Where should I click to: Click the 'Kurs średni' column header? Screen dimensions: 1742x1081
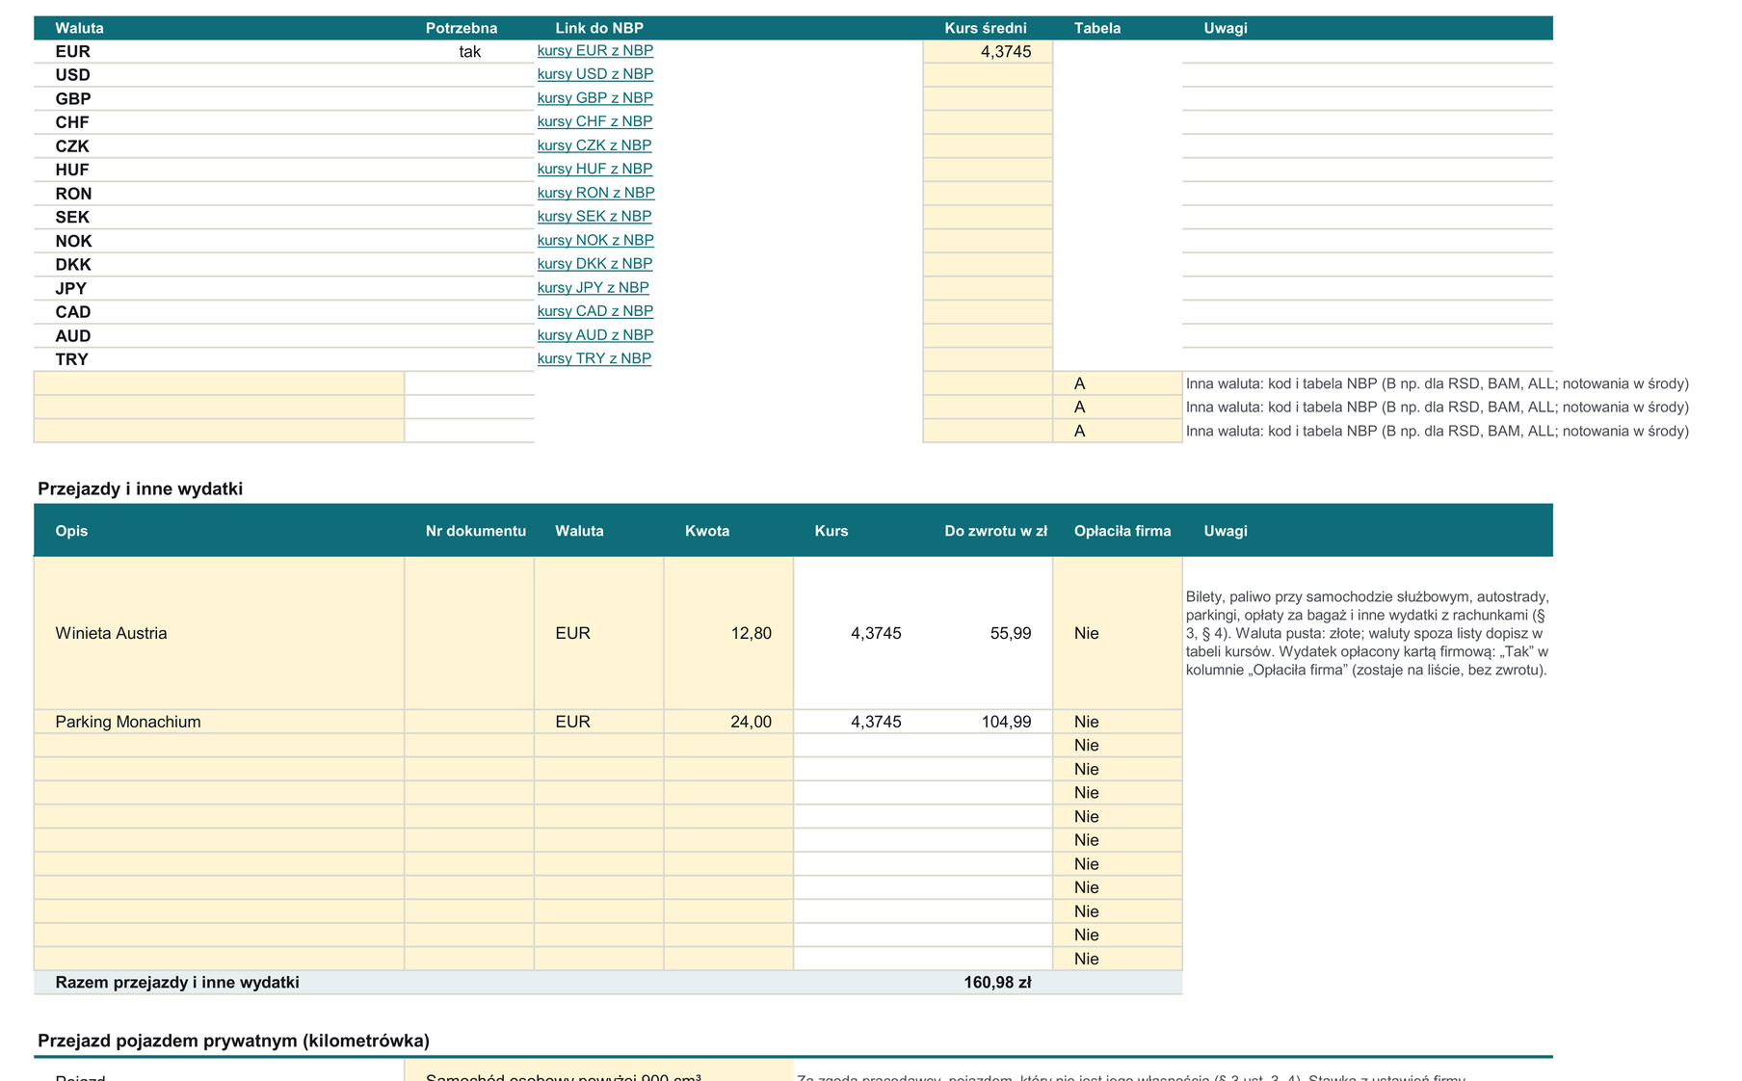point(986,28)
